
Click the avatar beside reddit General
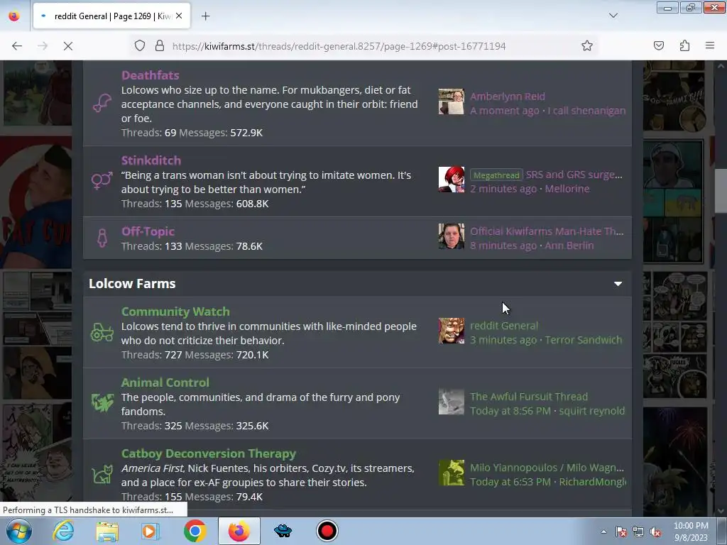click(x=451, y=331)
